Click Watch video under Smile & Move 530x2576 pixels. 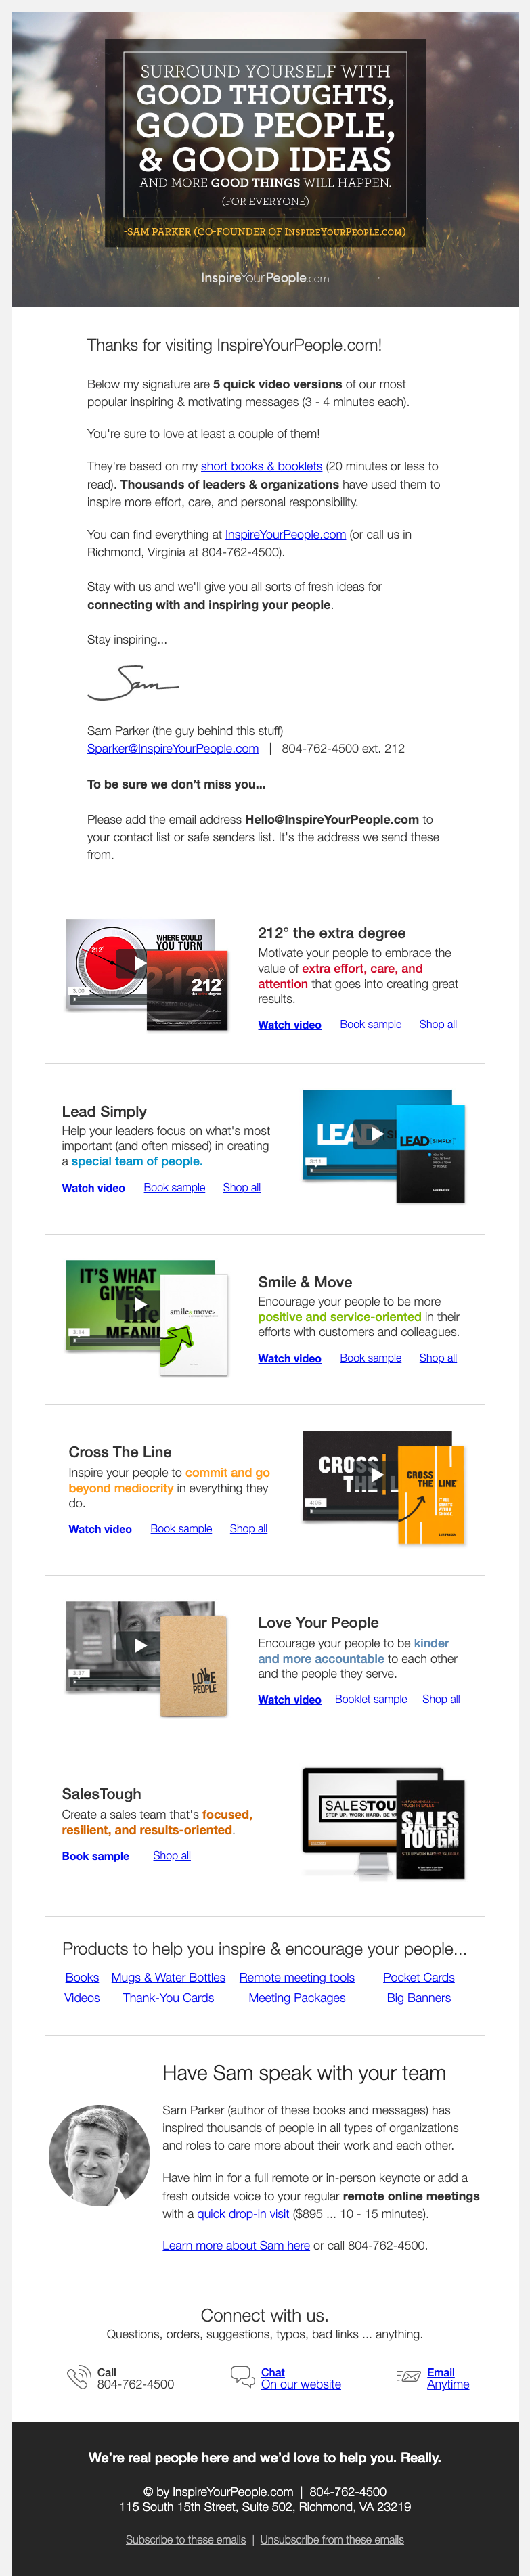pos(290,1358)
